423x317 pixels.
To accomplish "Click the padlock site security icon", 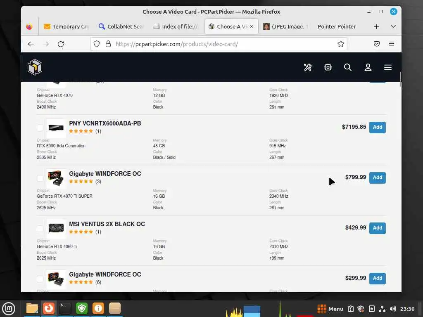I will [x=108, y=44].
